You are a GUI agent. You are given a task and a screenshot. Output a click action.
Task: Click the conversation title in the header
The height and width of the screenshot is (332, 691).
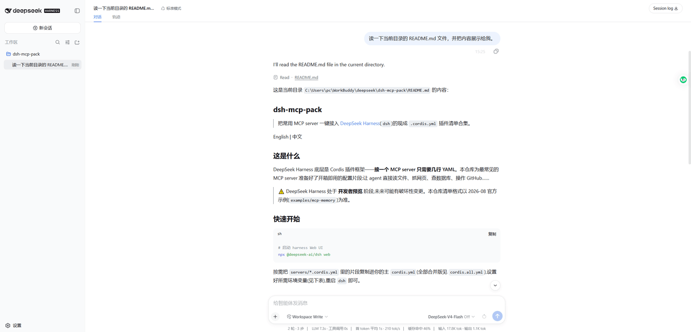click(x=124, y=9)
